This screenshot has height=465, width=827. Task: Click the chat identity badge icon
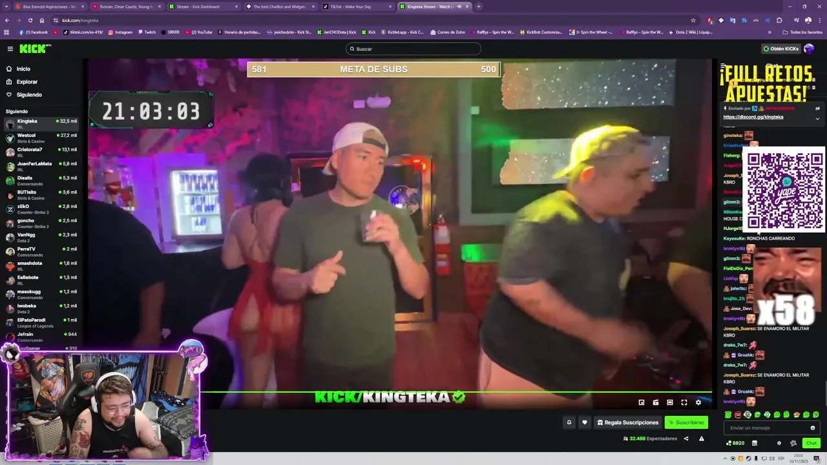point(793,443)
